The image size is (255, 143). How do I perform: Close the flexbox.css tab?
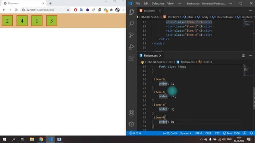(160, 56)
